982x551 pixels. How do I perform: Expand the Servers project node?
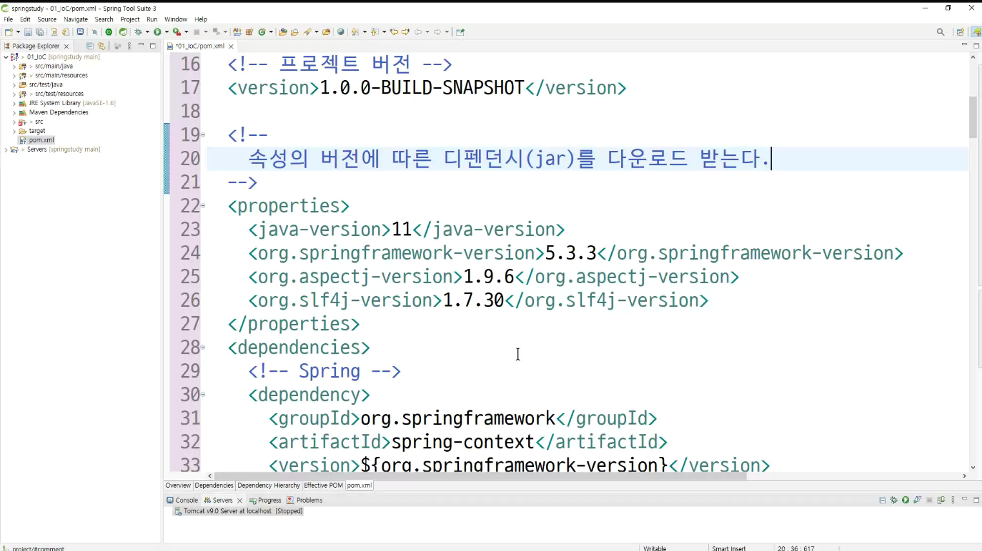tap(6, 149)
